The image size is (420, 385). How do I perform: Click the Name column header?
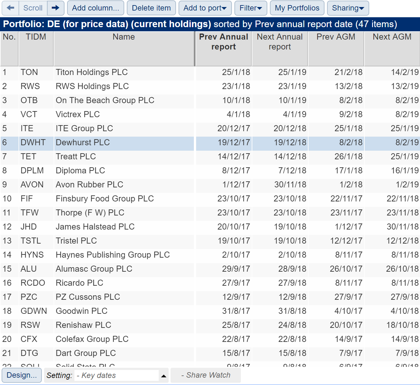tap(124, 49)
